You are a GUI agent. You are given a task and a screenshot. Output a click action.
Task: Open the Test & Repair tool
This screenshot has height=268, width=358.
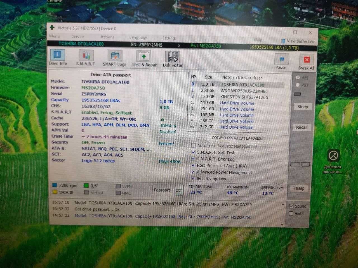click(x=144, y=59)
